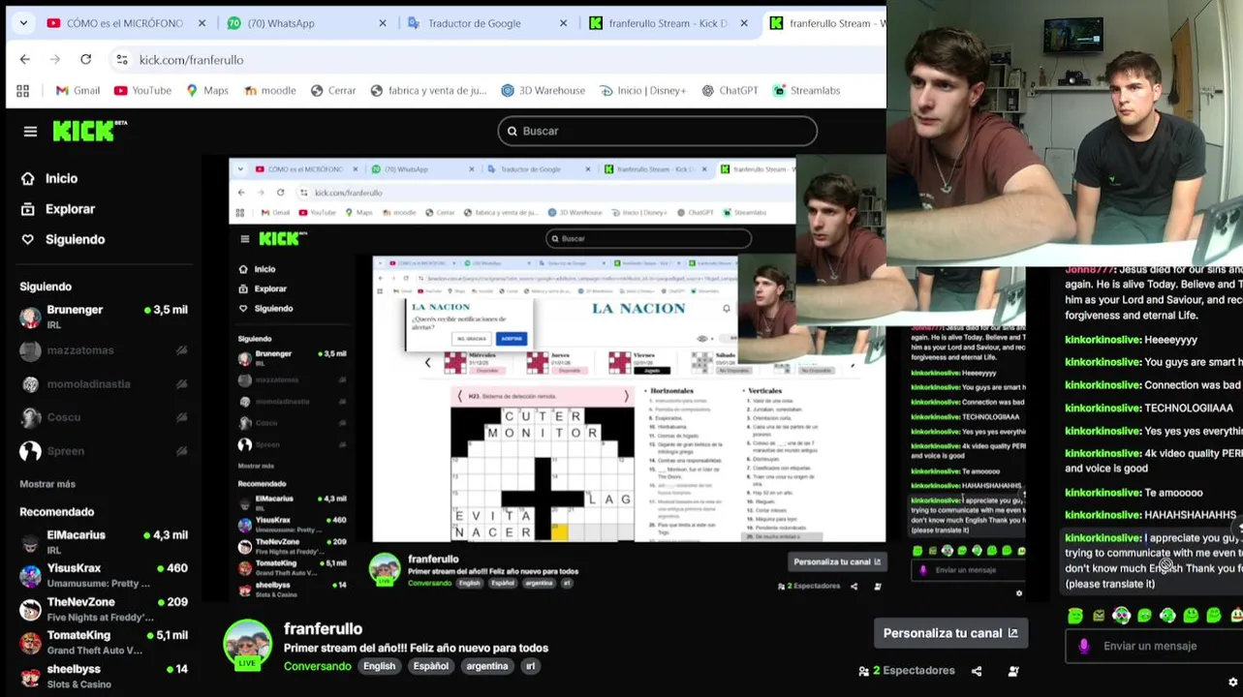
Task: Select the irl stream tag
Action: pyautogui.click(x=530, y=666)
